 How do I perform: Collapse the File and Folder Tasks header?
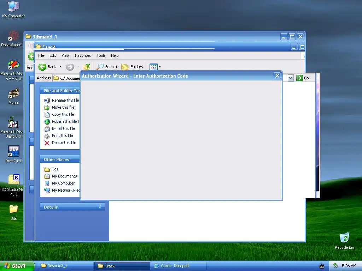pos(60,91)
